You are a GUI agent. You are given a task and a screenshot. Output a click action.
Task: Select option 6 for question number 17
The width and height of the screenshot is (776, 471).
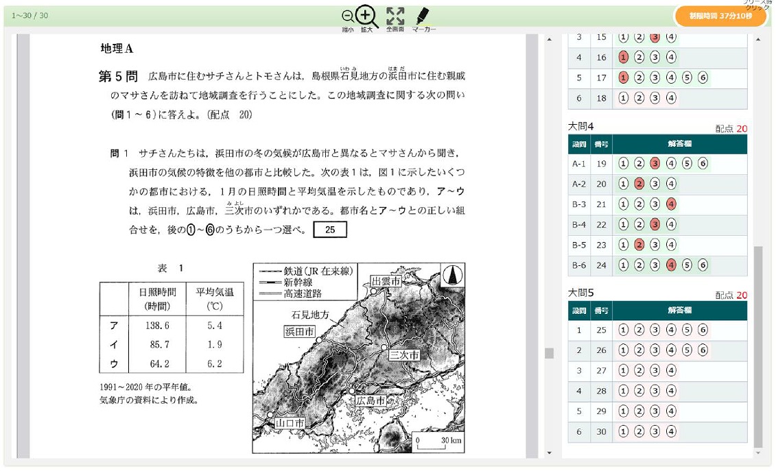click(703, 77)
